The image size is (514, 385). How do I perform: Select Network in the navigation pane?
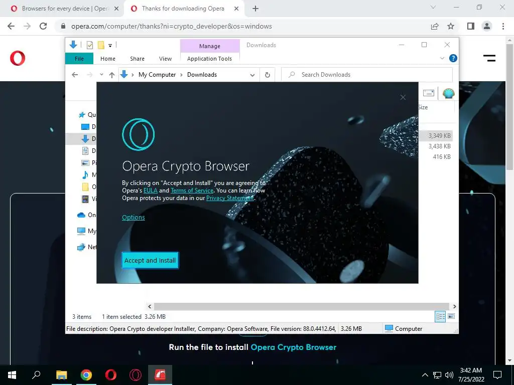(86, 247)
